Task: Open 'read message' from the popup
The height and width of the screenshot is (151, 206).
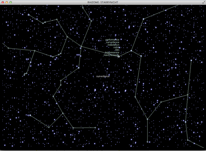Action: [x=111, y=55]
